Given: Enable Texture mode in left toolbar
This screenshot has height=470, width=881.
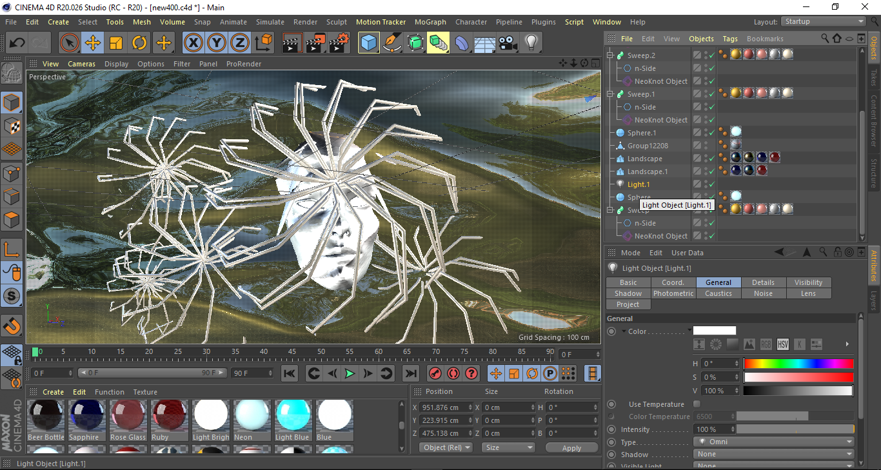Looking at the screenshot, I should pos(12,126).
